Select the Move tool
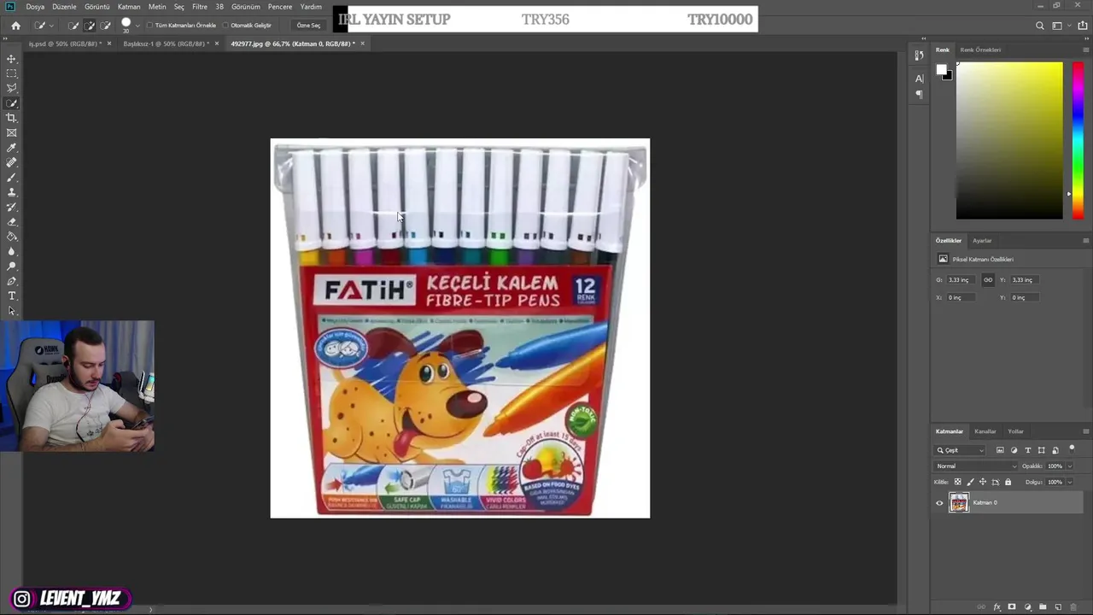Viewport: 1093px width, 615px height. click(12, 59)
